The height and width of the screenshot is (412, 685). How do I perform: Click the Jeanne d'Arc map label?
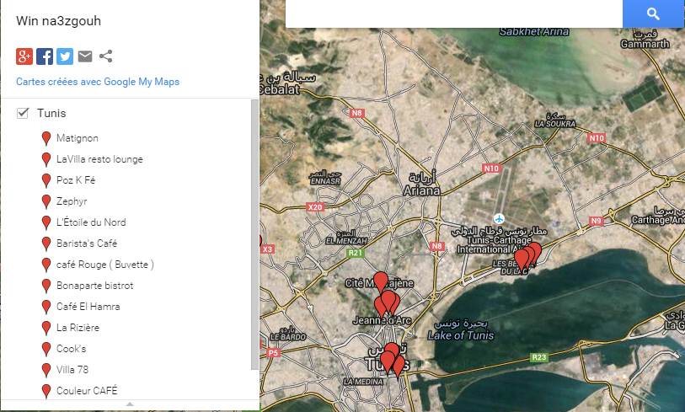tap(382, 320)
